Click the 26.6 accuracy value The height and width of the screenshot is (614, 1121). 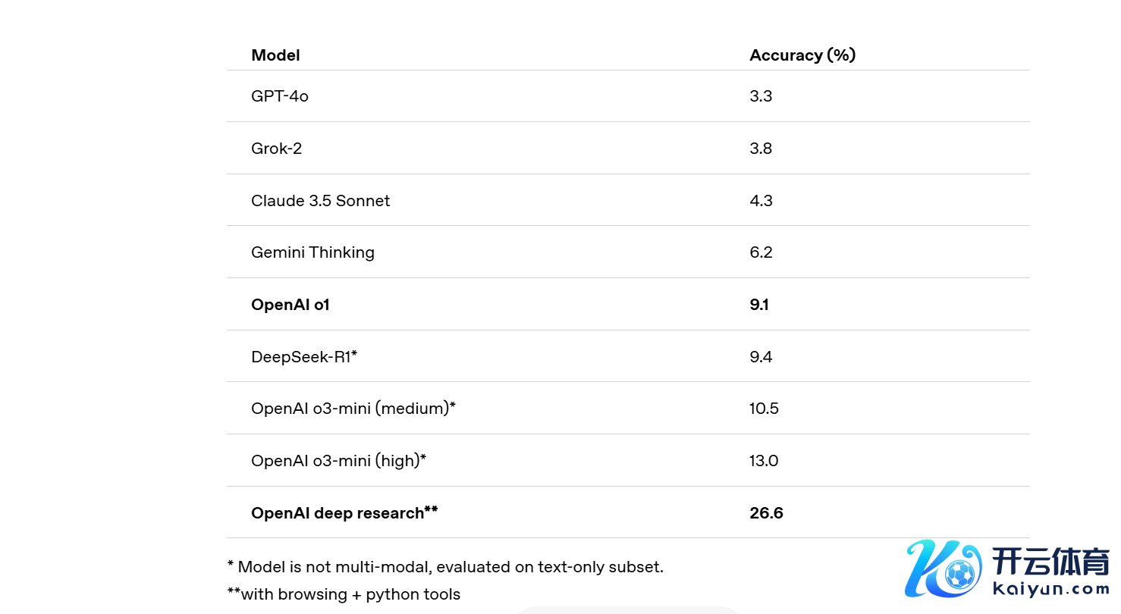pos(766,513)
